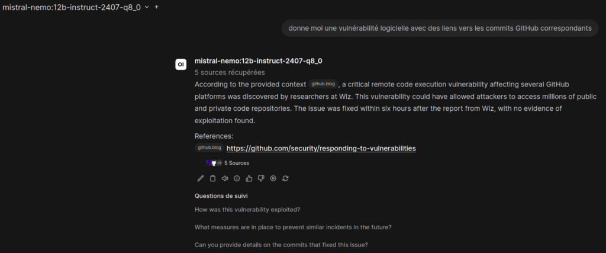Click the continue response play icon
The height and width of the screenshot is (253, 606).
point(273,178)
